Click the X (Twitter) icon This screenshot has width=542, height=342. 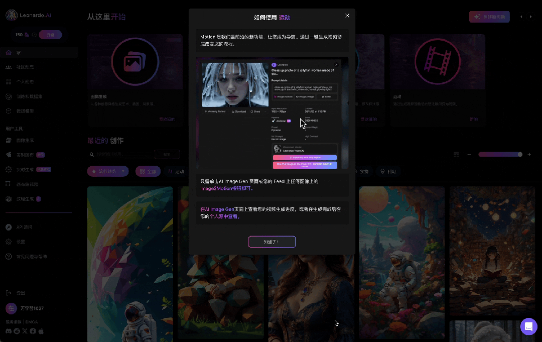(25, 331)
